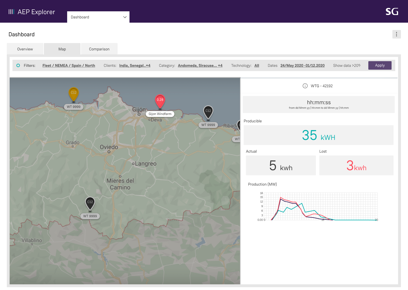Viewport: 408px width, 290px height.
Task: Switch to the Comparison tab
Action: tap(99, 49)
